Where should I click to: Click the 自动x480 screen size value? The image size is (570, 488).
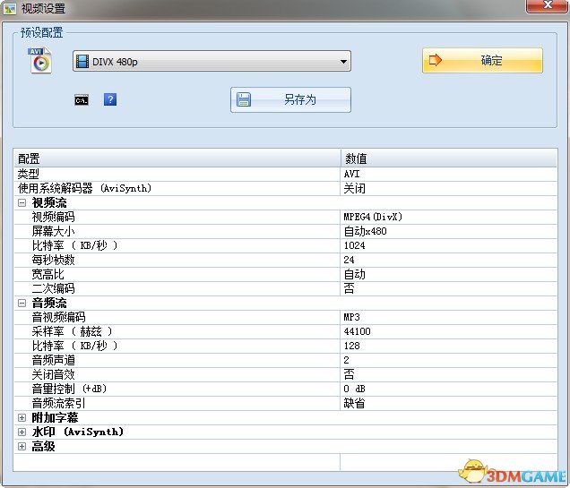click(x=366, y=231)
